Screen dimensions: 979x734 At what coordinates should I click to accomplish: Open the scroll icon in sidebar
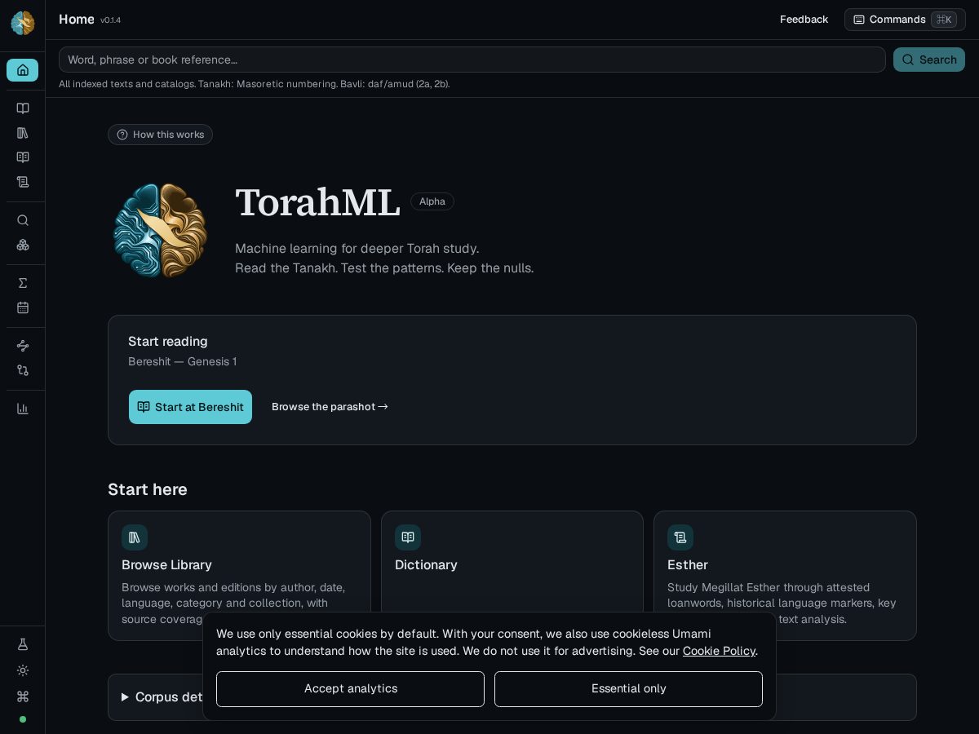pyautogui.click(x=23, y=182)
